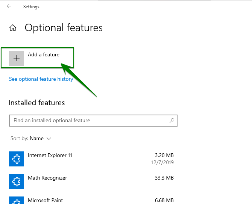Select the Internet Explorer 11 entry name
The width and height of the screenshot is (252, 204).
[50, 155]
